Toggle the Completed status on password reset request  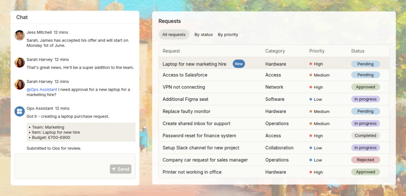[366, 135]
